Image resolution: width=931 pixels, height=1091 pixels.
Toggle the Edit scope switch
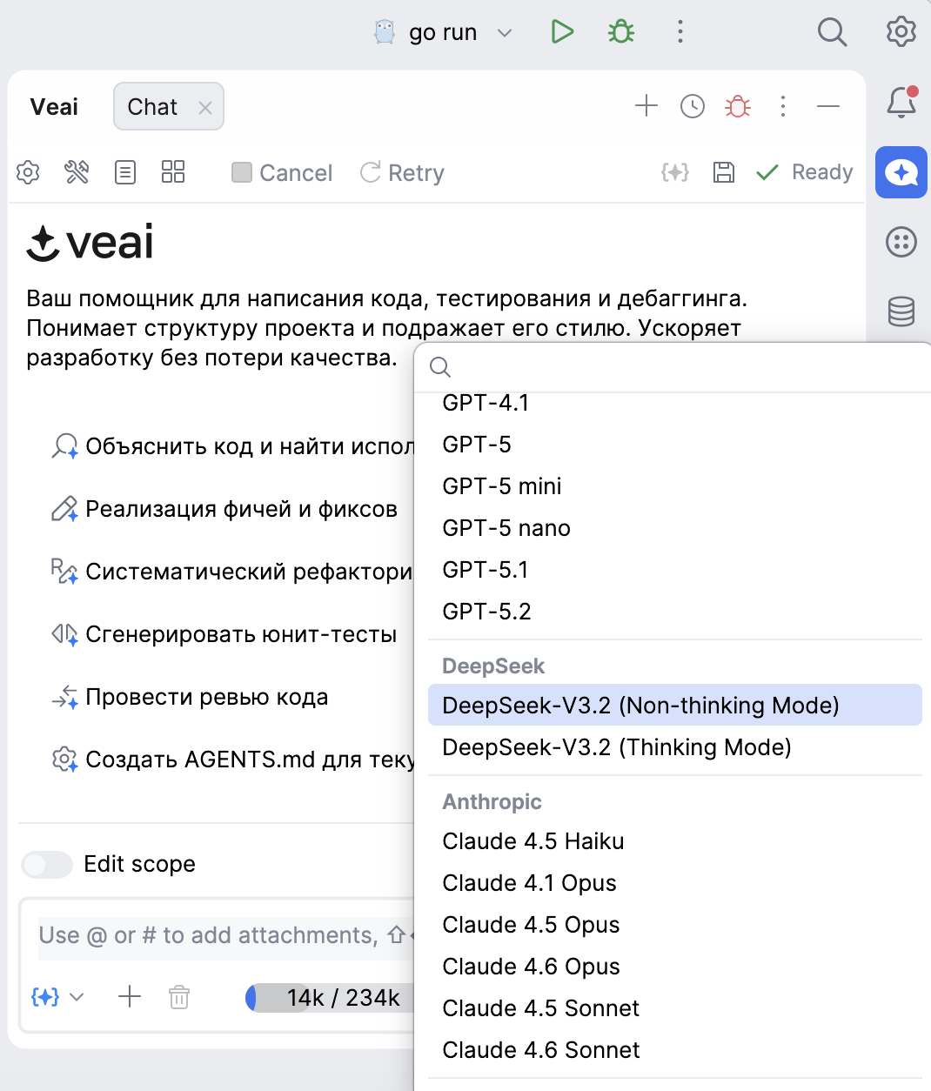46,864
